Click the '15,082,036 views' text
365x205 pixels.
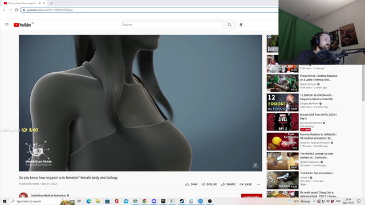29,183
